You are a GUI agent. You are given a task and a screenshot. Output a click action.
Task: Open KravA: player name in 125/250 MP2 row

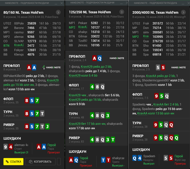tap(83, 27)
